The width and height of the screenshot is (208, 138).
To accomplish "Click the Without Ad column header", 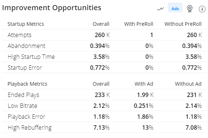I will point(188,84).
